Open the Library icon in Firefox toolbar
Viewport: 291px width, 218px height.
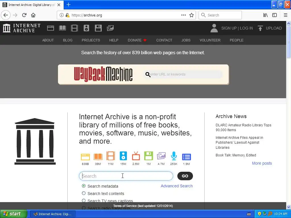tap(265, 15)
